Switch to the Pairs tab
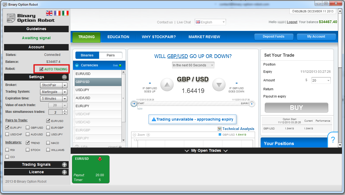Screen dimensions: 345x195 [111, 55]
